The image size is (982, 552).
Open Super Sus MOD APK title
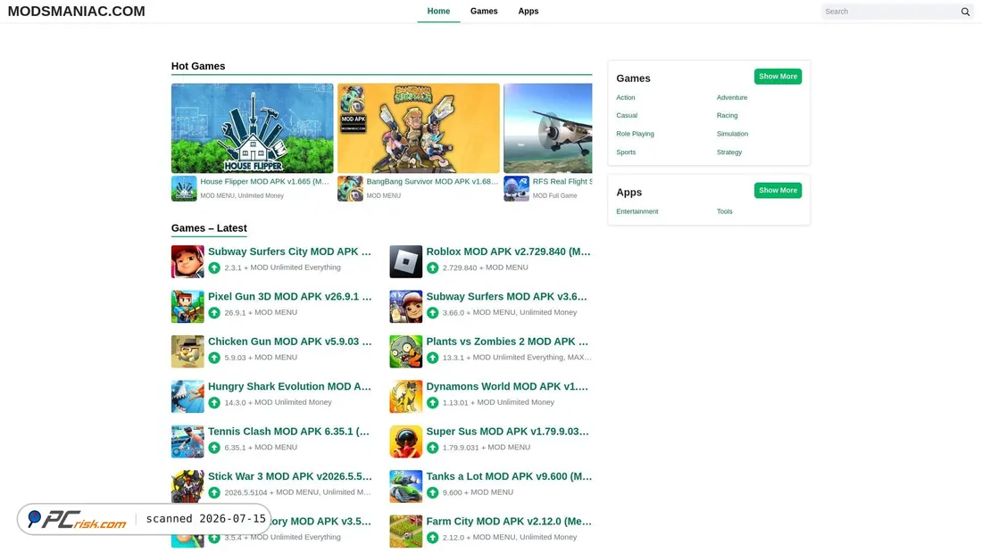[x=507, y=432]
